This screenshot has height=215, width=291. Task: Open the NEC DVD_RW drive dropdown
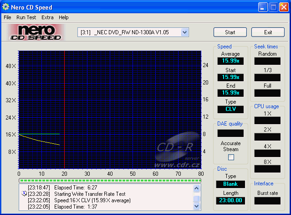[x=184, y=32]
